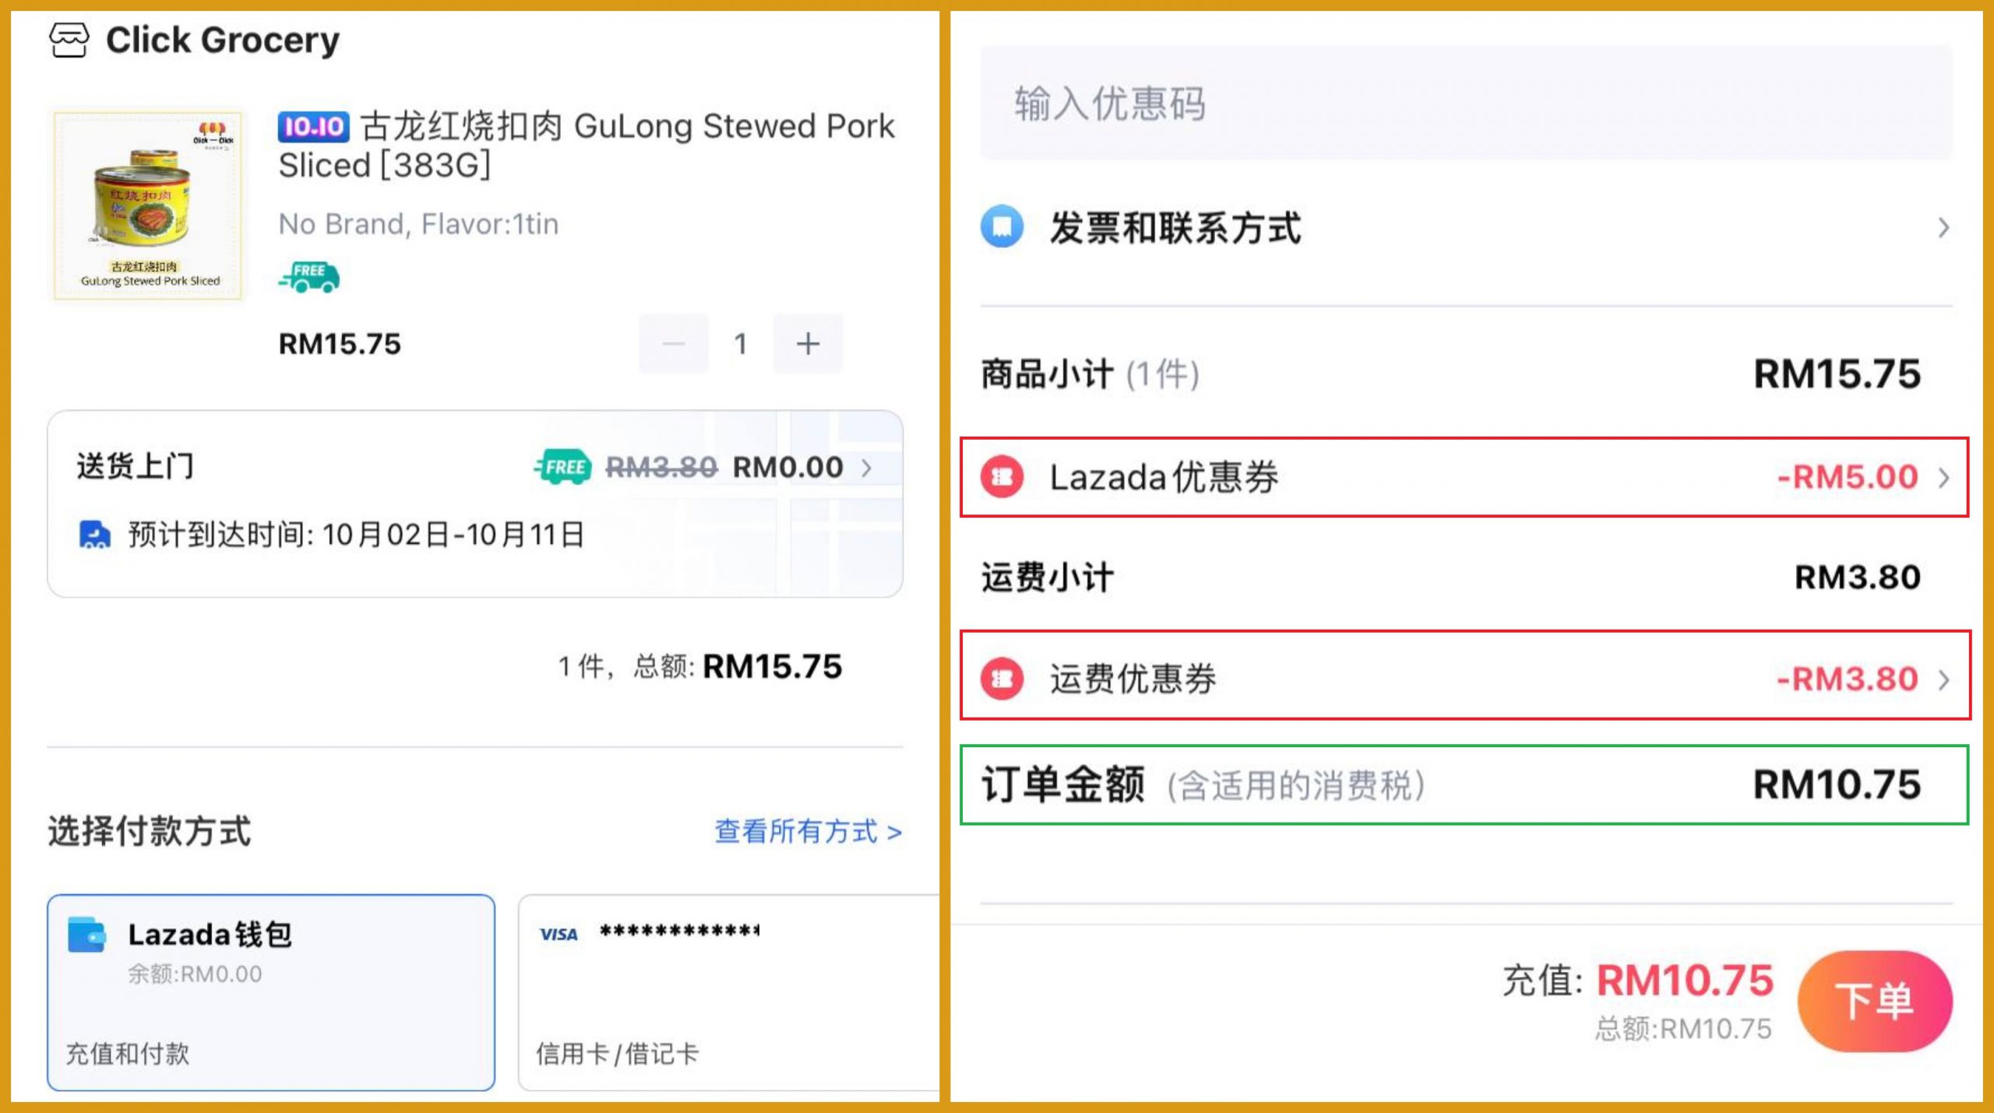Decrease item quantity with minus button

coord(674,343)
